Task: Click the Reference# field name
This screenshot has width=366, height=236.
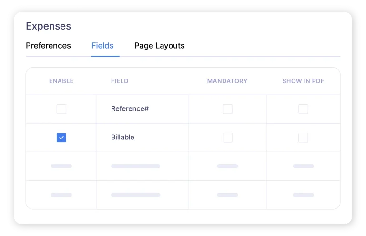Action: point(130,108)
